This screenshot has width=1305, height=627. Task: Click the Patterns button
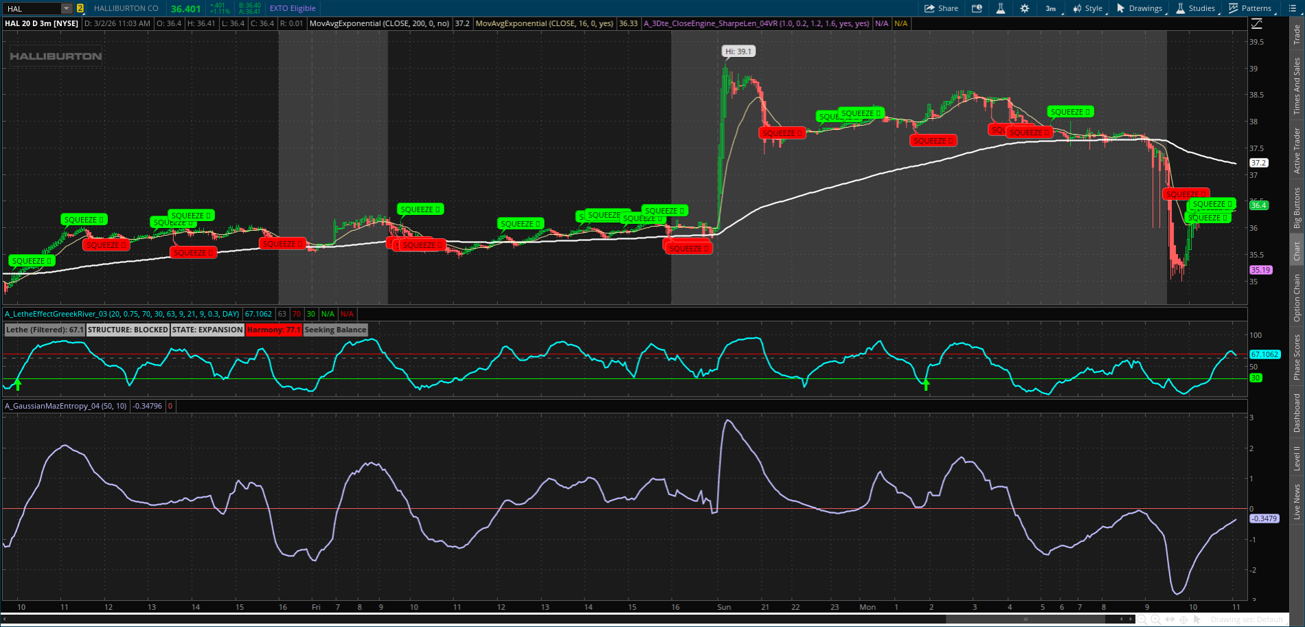1250,8
